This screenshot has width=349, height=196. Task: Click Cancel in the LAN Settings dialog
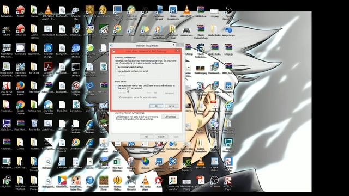171,106
